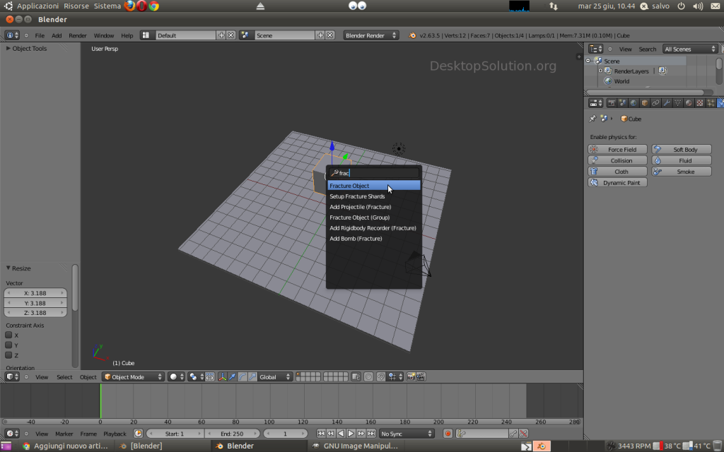The width and height of the screenshot is (724, 452).
Task: Open the World properties globe tab
Action: pyautogui.click(x=633, y=102)
